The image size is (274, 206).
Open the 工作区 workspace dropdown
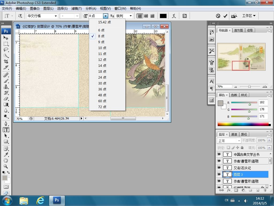[249, 16]
